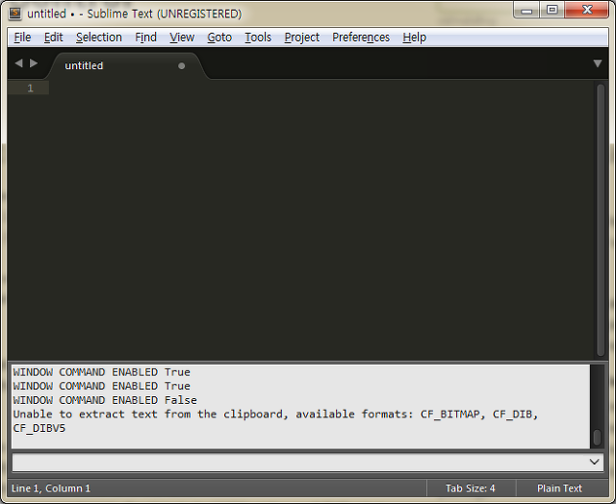Click Tab Size: 4 in status bar

[x=471, y=489]
